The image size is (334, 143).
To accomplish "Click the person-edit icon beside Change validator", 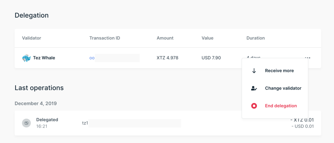I will (x=254, y=88).
